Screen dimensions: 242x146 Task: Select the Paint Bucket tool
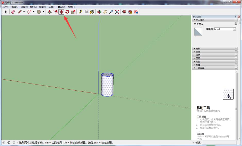tap(92, 12)
